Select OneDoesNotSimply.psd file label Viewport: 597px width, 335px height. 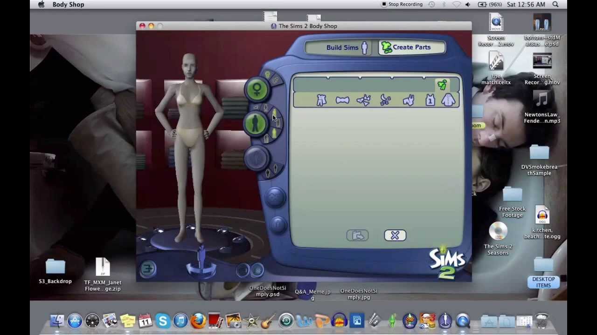pos(267,291)
